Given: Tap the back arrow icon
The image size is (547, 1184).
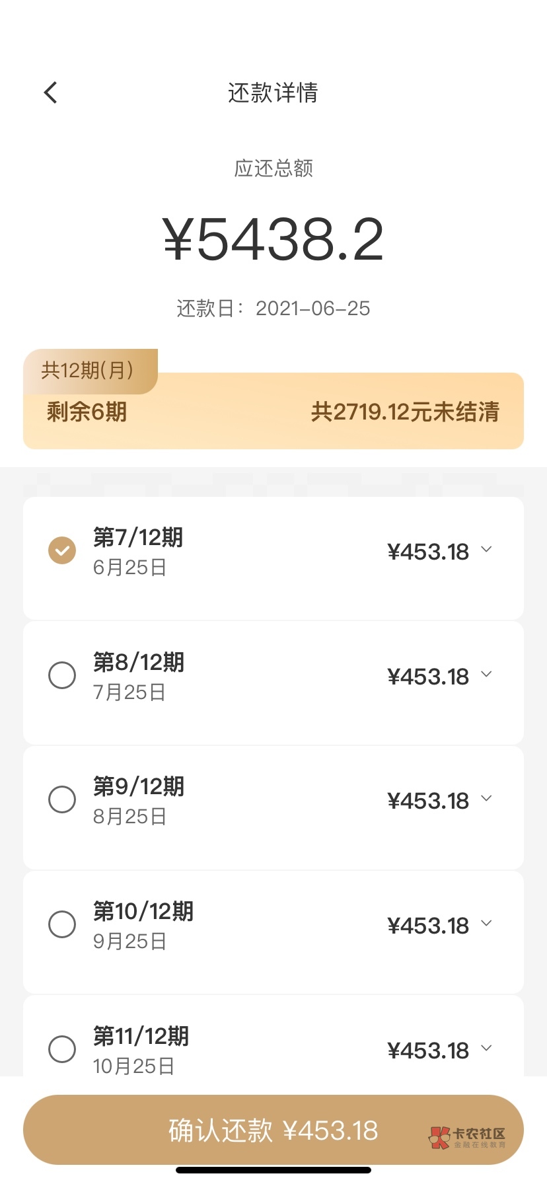Looking at the screenshot, I should [51, 92].
